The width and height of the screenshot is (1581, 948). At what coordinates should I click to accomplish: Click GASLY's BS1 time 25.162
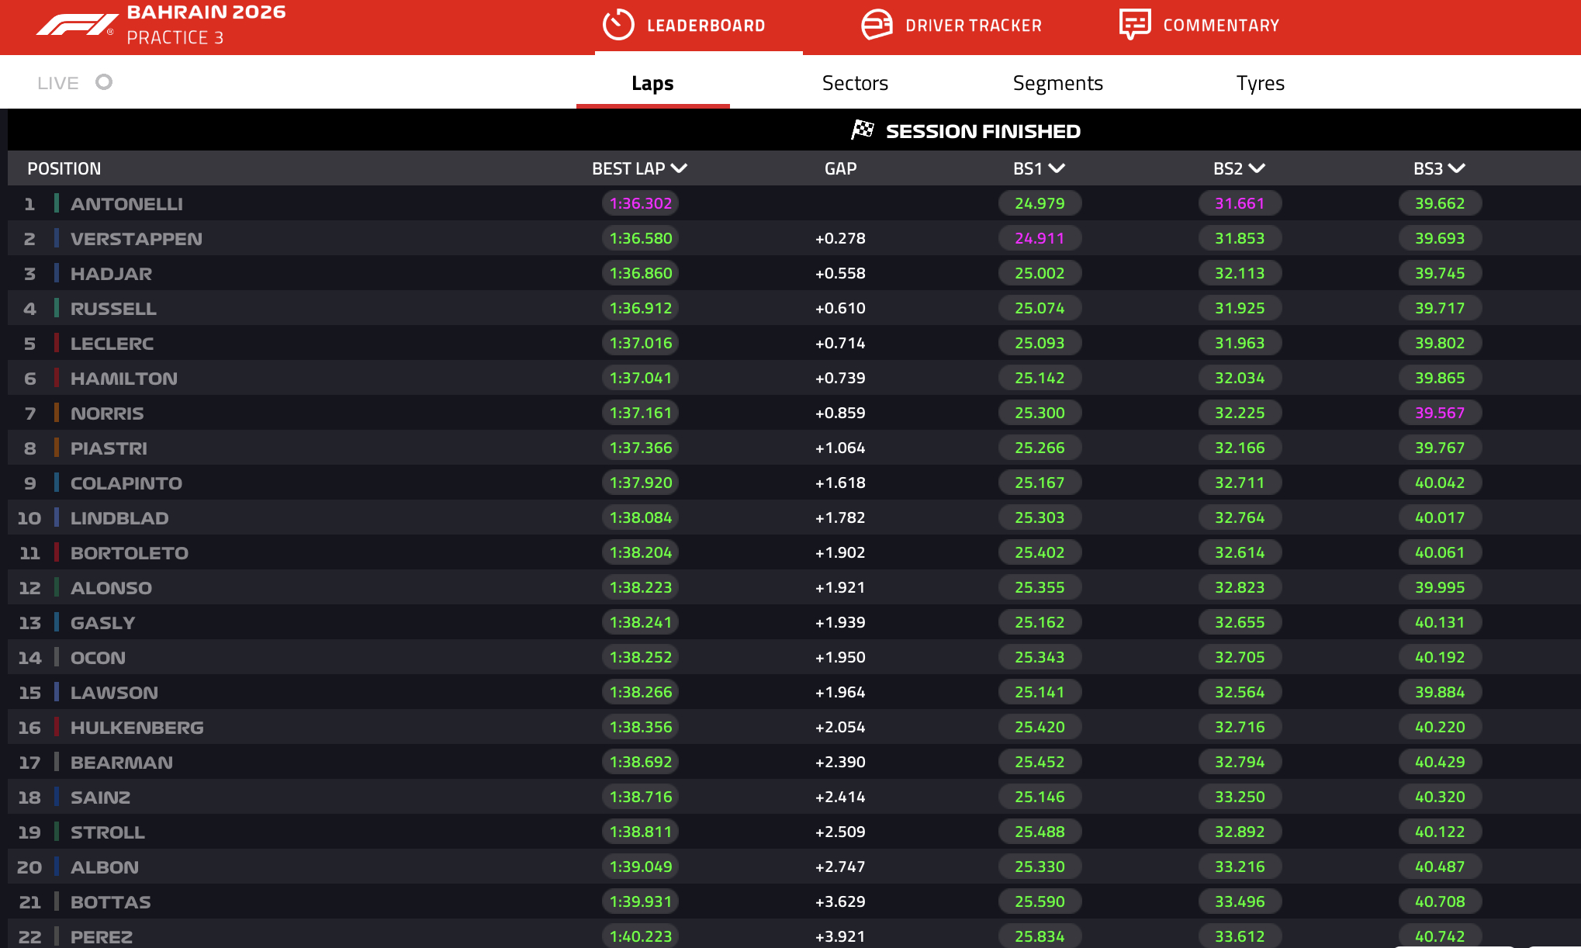click(1040, 622)
